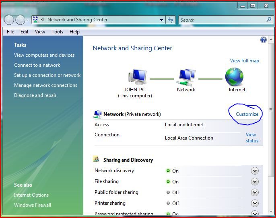Expand the Network discovery settings chevron

tap(255, 171)
